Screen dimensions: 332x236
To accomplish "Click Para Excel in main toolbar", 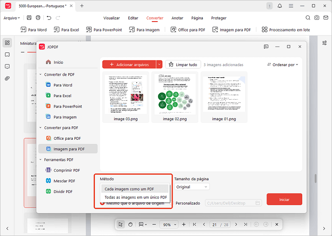I will (66, 30).
